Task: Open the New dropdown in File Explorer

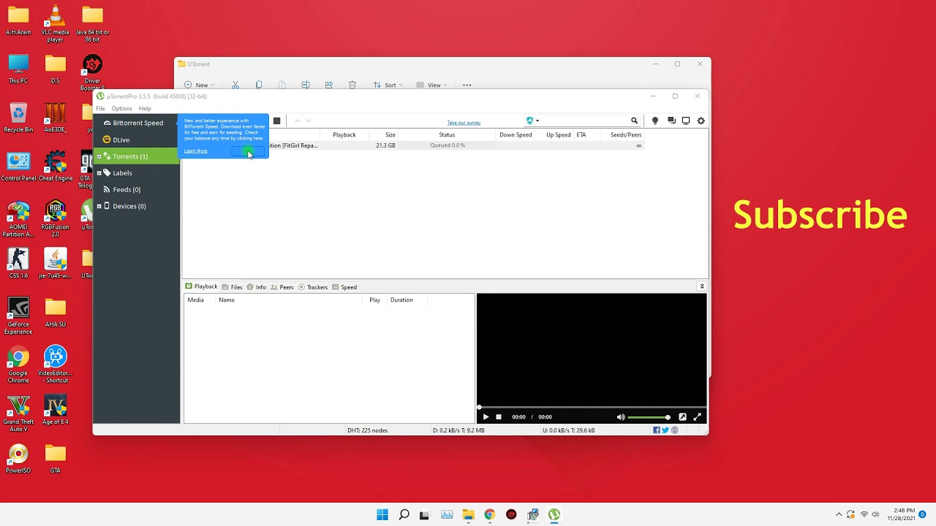Action: click(x=200, y=85)
